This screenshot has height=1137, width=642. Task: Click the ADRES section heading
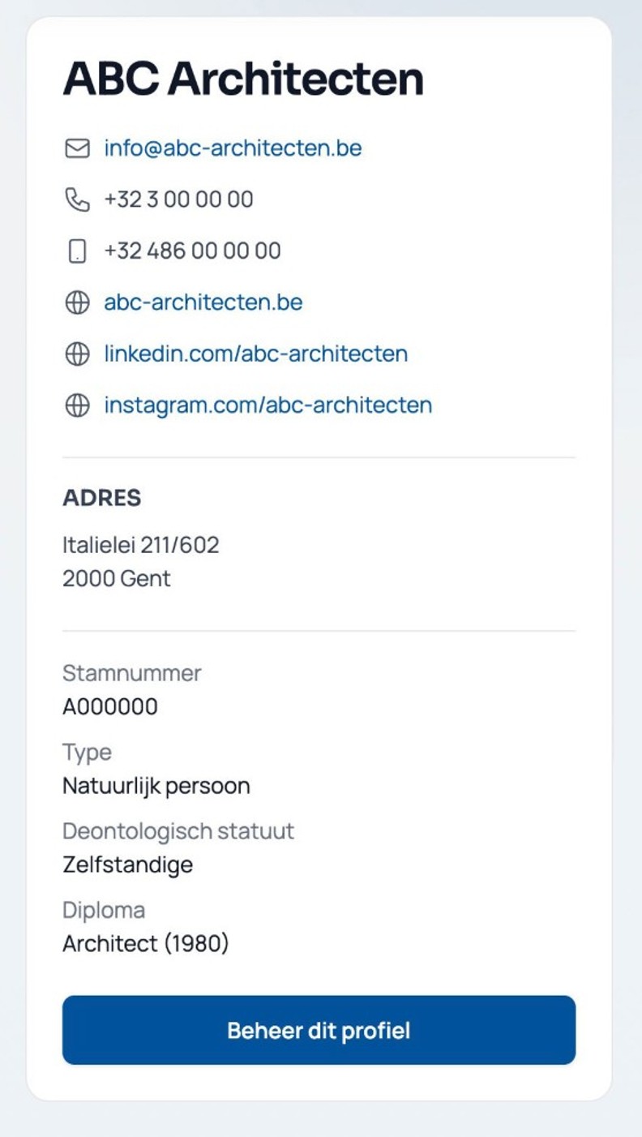tap(102, 498)
